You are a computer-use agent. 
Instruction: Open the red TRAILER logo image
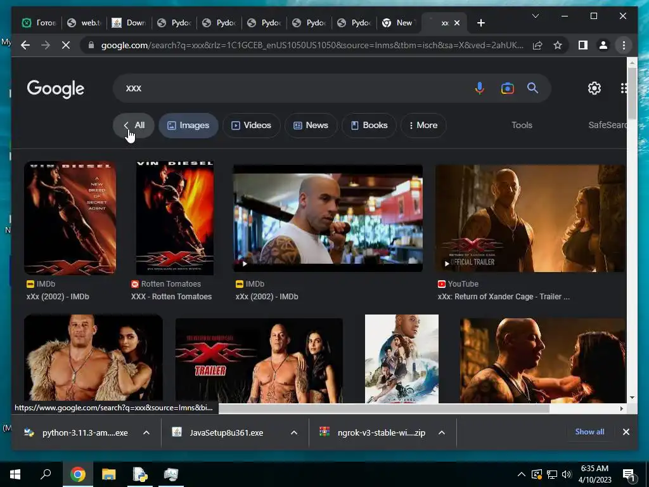259,360
